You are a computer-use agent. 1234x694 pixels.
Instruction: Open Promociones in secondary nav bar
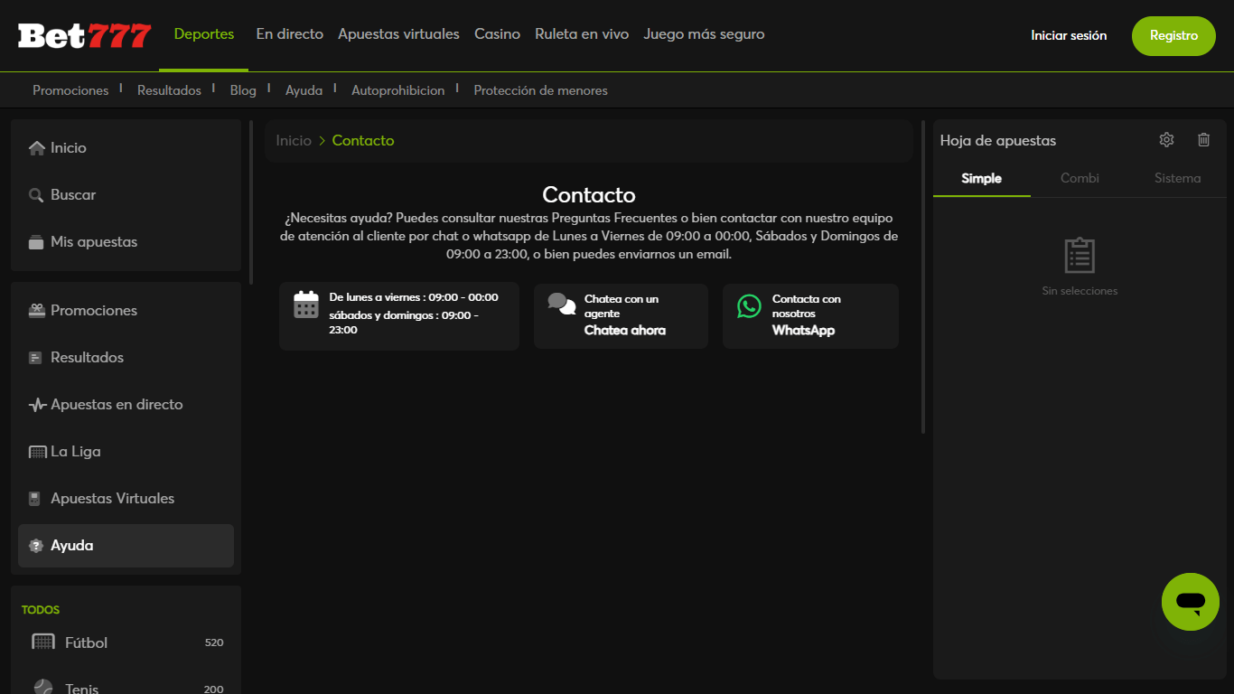pyautogui.click(x=70, y=90)
